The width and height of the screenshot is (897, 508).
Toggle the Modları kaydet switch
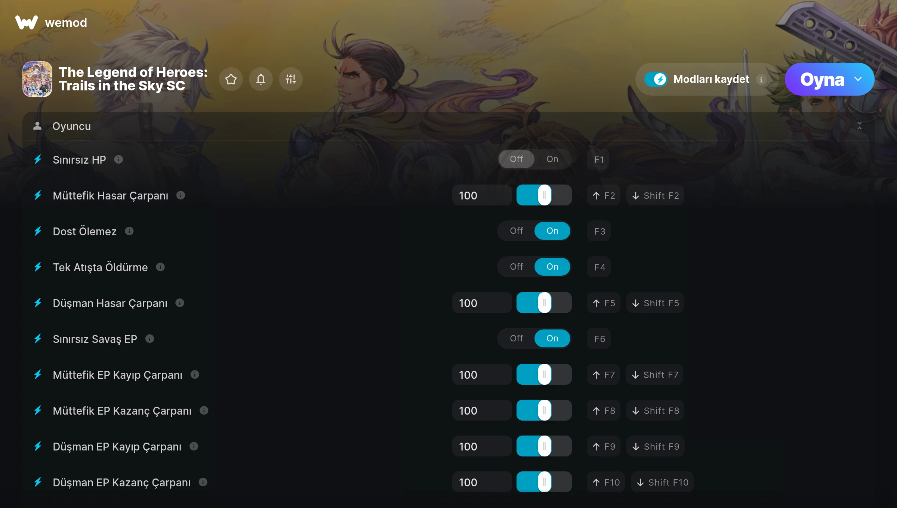click(x=656, y=79)
